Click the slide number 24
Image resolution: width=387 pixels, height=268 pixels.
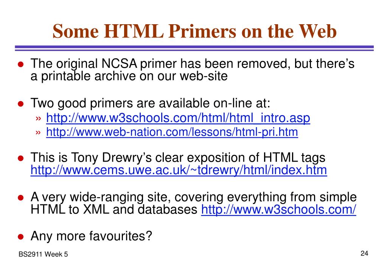(364, 254)
